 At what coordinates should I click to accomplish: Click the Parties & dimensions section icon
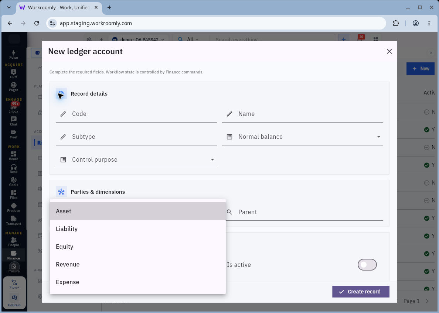[61, 192]
